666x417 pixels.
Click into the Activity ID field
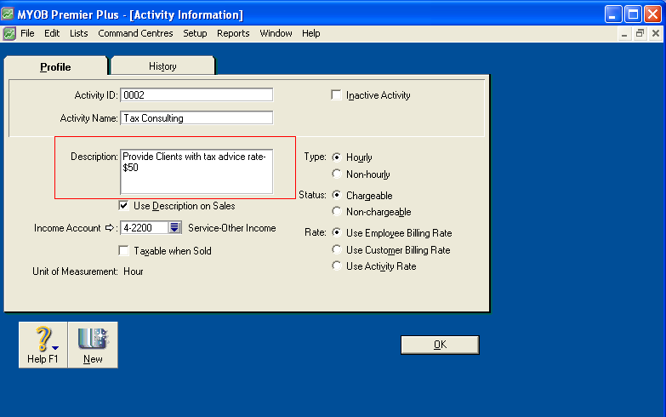(196, 94)
